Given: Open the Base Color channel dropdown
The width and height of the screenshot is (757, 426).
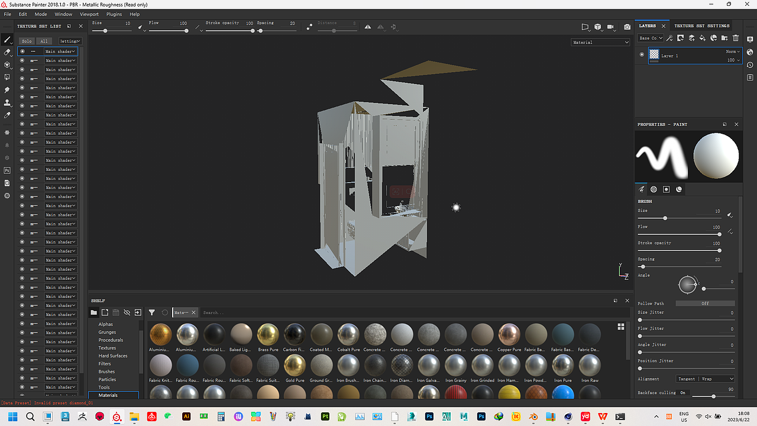Looking at the screenshot, I should click(651, 38).
